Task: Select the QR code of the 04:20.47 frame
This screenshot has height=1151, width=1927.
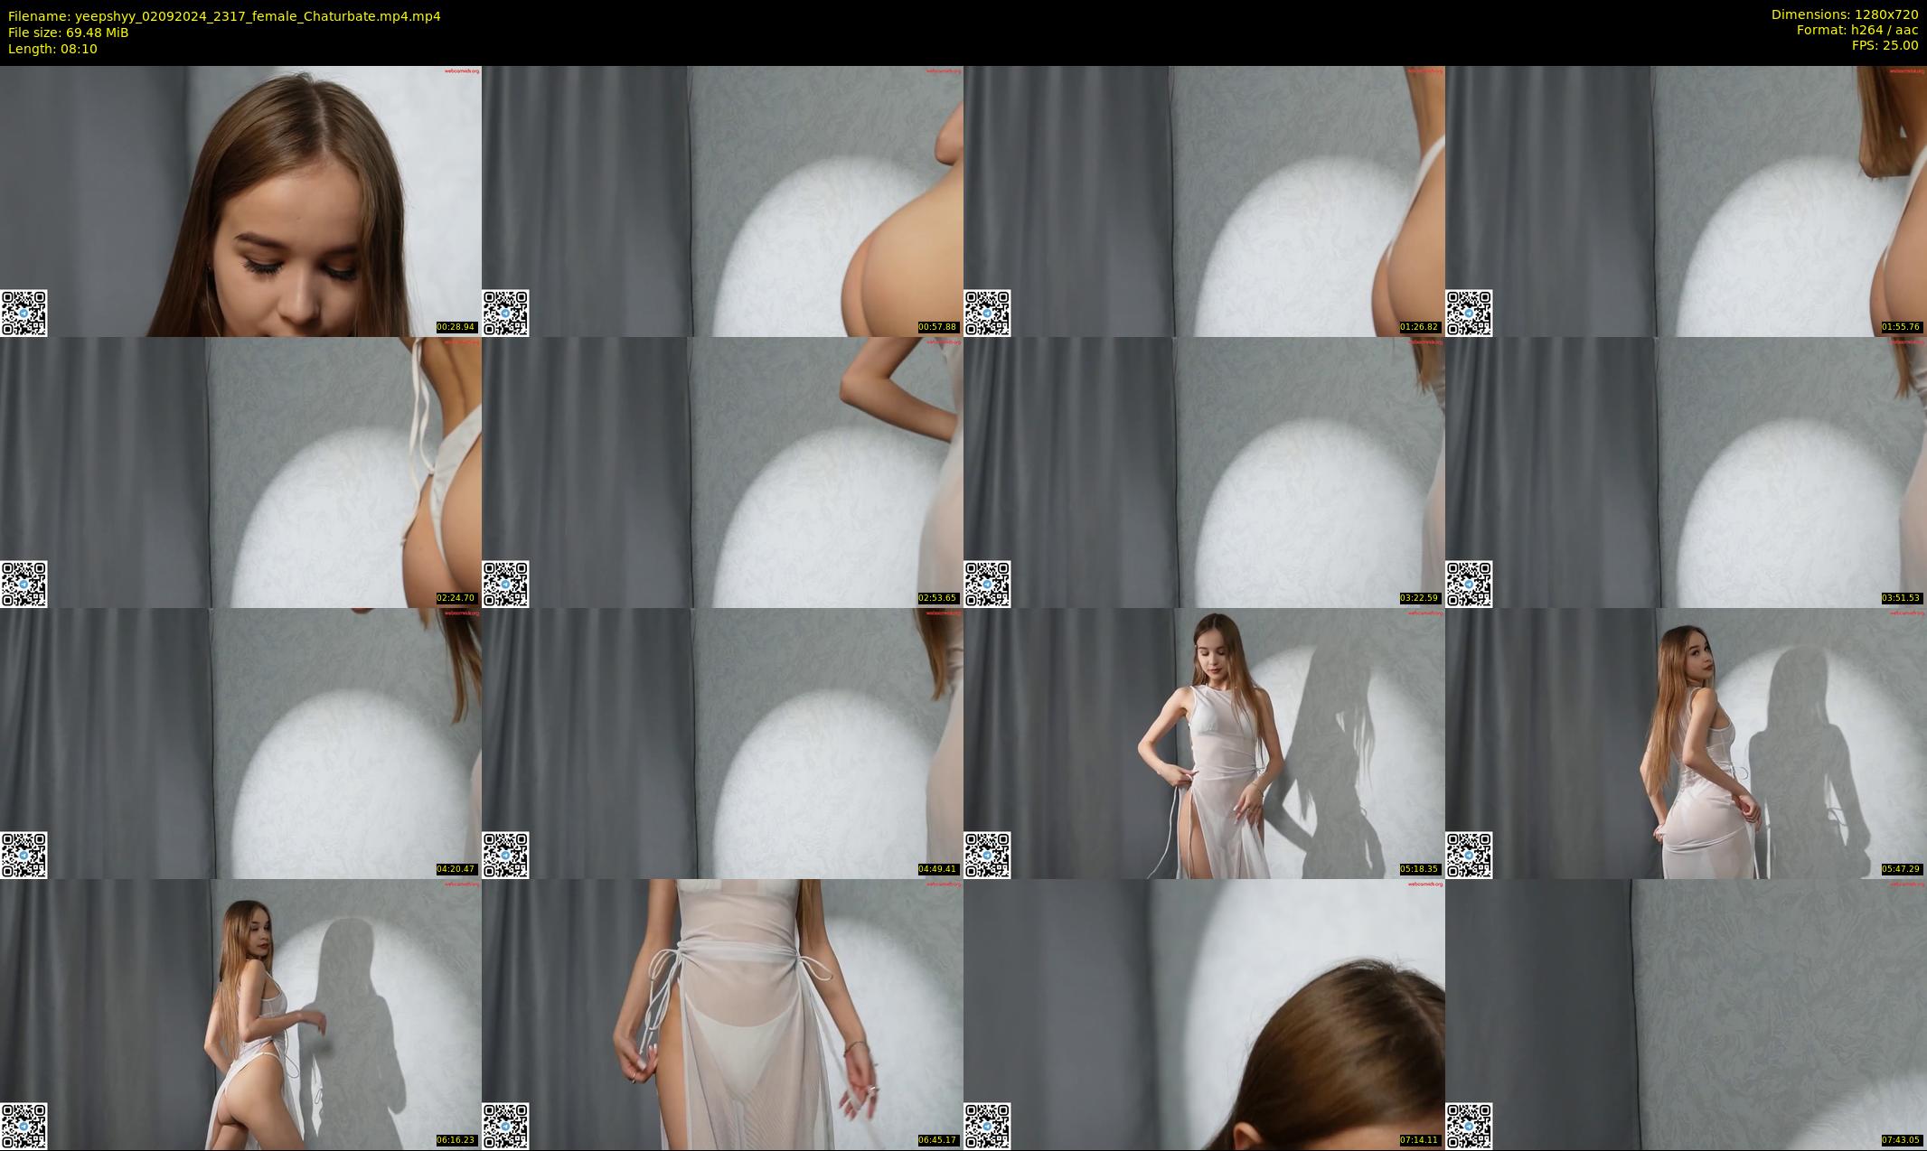Action: pyautogui.click(x=23, y=855)
